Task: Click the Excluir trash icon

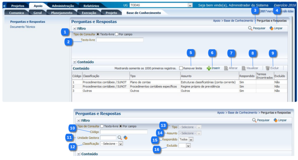Action: [x=267, y=68]
